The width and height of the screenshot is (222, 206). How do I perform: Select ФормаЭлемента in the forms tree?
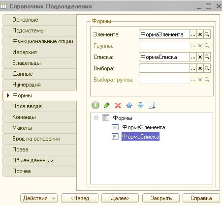coord(144,127)
